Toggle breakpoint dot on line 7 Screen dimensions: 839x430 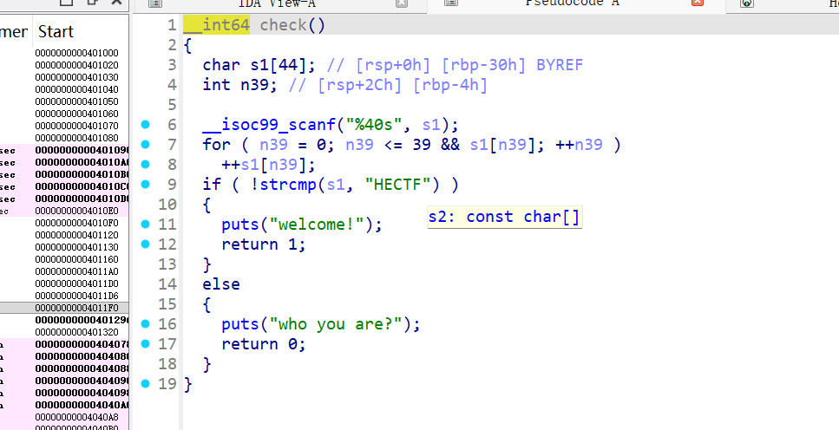(146, 145)
